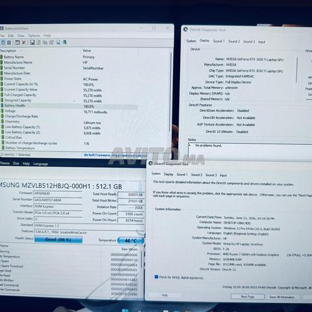Click Save All Information button
312x312 pixels.
click(282, 297)
